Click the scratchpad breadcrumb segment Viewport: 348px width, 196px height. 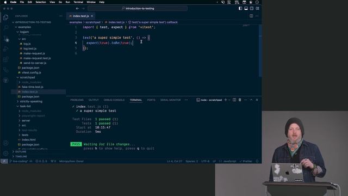(93, 22)
